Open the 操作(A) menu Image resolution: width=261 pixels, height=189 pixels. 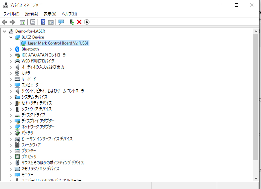point(32,14)
